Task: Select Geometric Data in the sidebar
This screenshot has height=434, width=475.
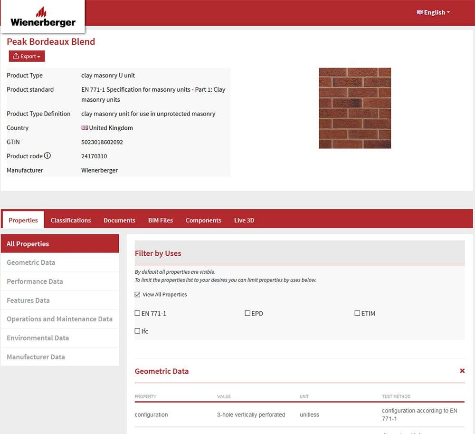Action: pyautogui.click(x=60, y=262)
